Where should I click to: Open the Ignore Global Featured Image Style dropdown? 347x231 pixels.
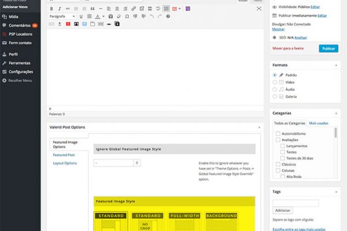click(x=117, y=163)
